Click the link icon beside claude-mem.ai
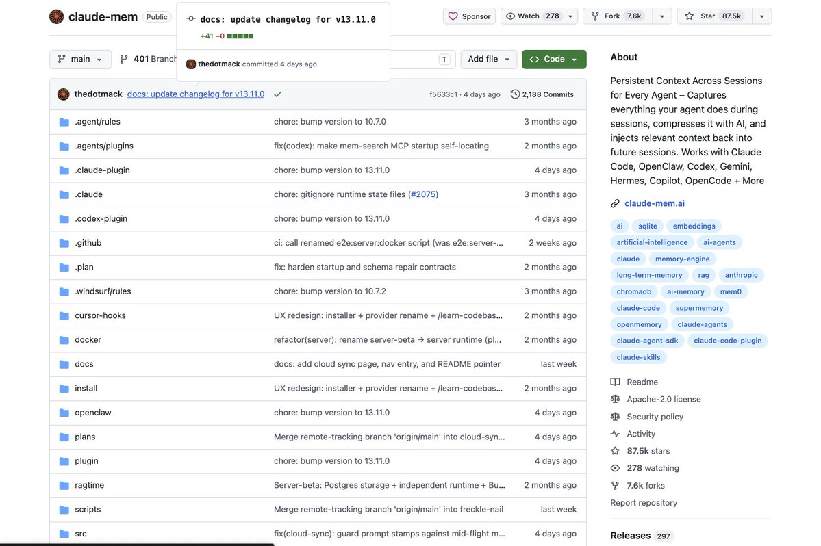Image resolution: width=821 pixels, height=546 pixels. click(x=615, y=203)
